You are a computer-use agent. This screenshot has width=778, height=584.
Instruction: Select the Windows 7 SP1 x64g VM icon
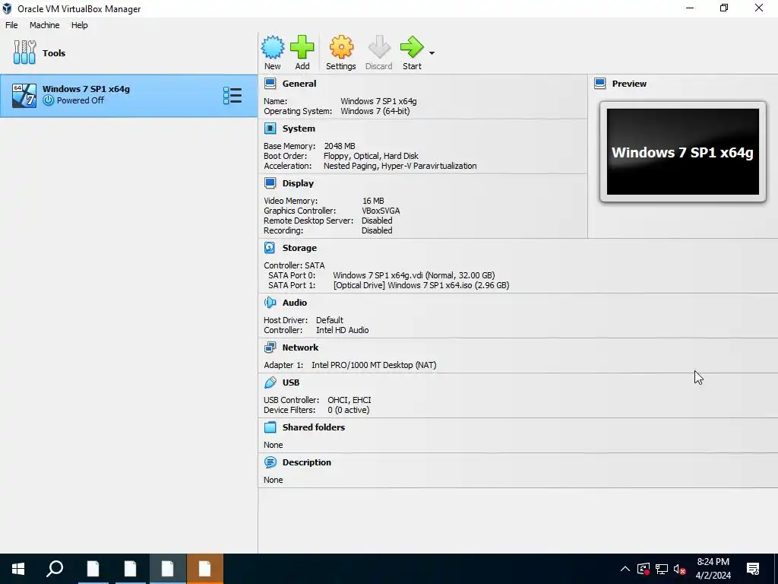coord(24,95)
